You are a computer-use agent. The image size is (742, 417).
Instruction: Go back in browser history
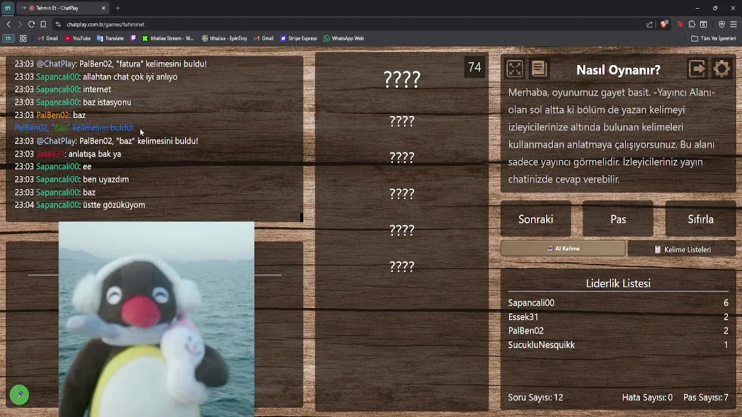8,24
